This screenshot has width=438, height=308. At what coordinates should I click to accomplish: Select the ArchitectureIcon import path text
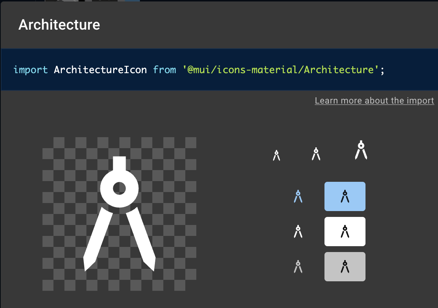[x=101, y=70]
